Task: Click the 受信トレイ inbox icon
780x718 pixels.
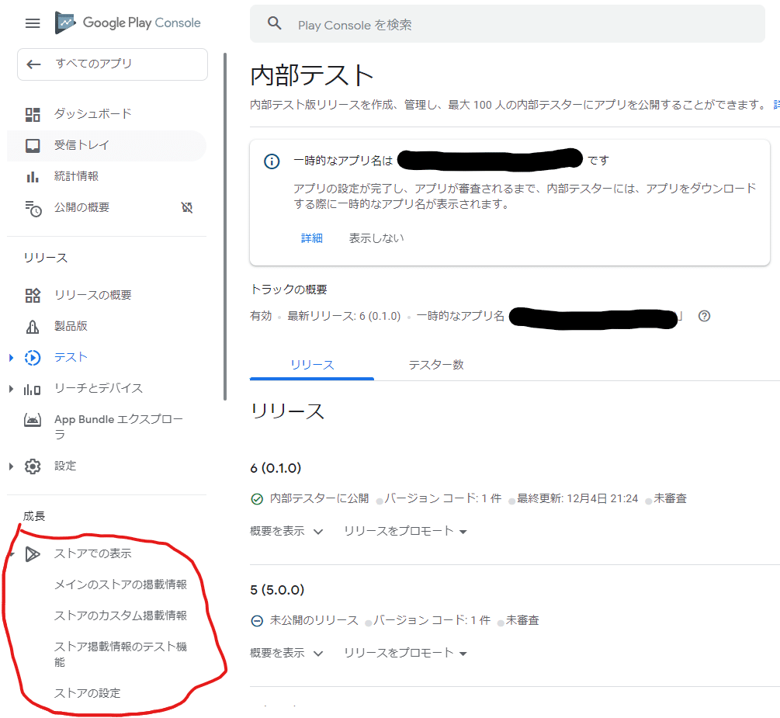Action: pyautogui.click(x=33, y=146)
